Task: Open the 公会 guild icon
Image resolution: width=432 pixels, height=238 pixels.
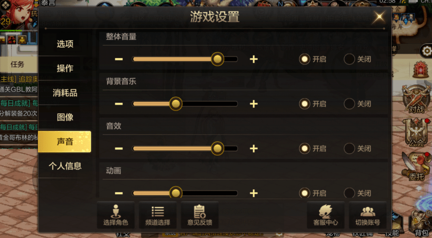Action: [x=416, y=132]
